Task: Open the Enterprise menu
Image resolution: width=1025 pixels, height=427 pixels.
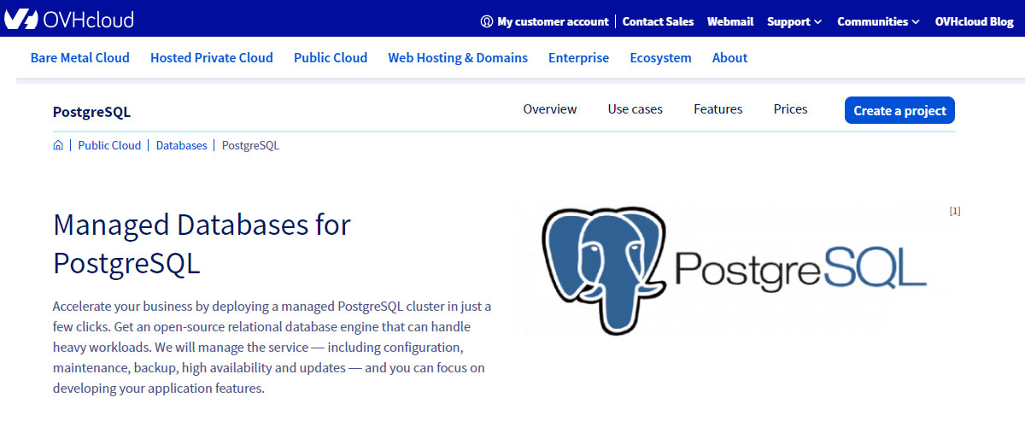Action: [578, 58]
